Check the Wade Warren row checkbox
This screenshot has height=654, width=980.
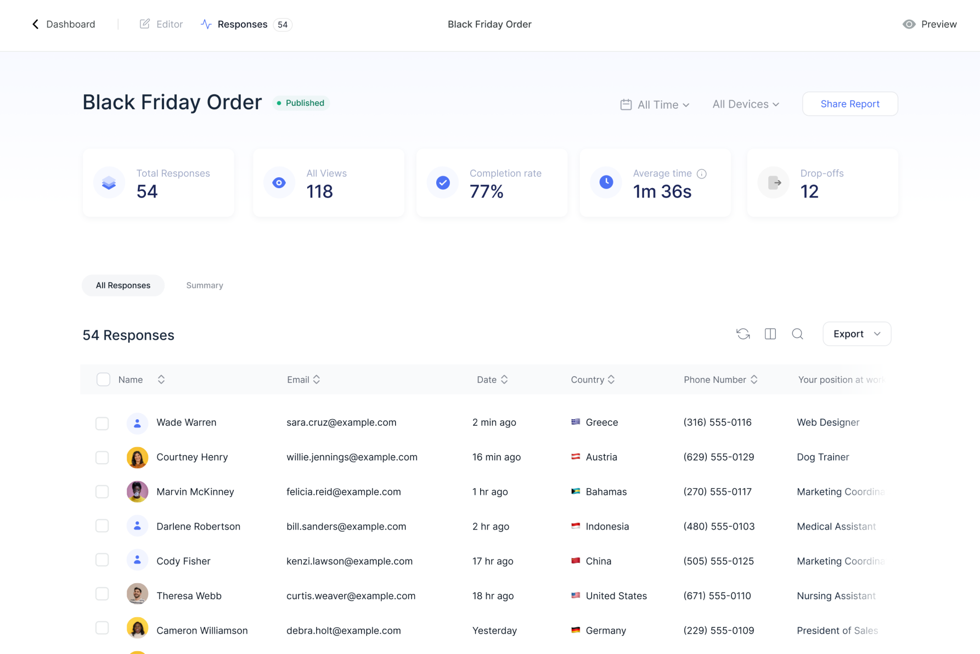pyautogui.click(x=102, y=423)
